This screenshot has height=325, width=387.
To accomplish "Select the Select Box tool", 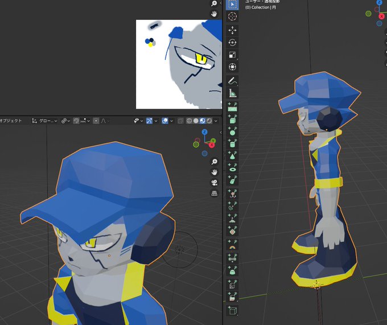I will pyautogui.click(x=232, y=5).
